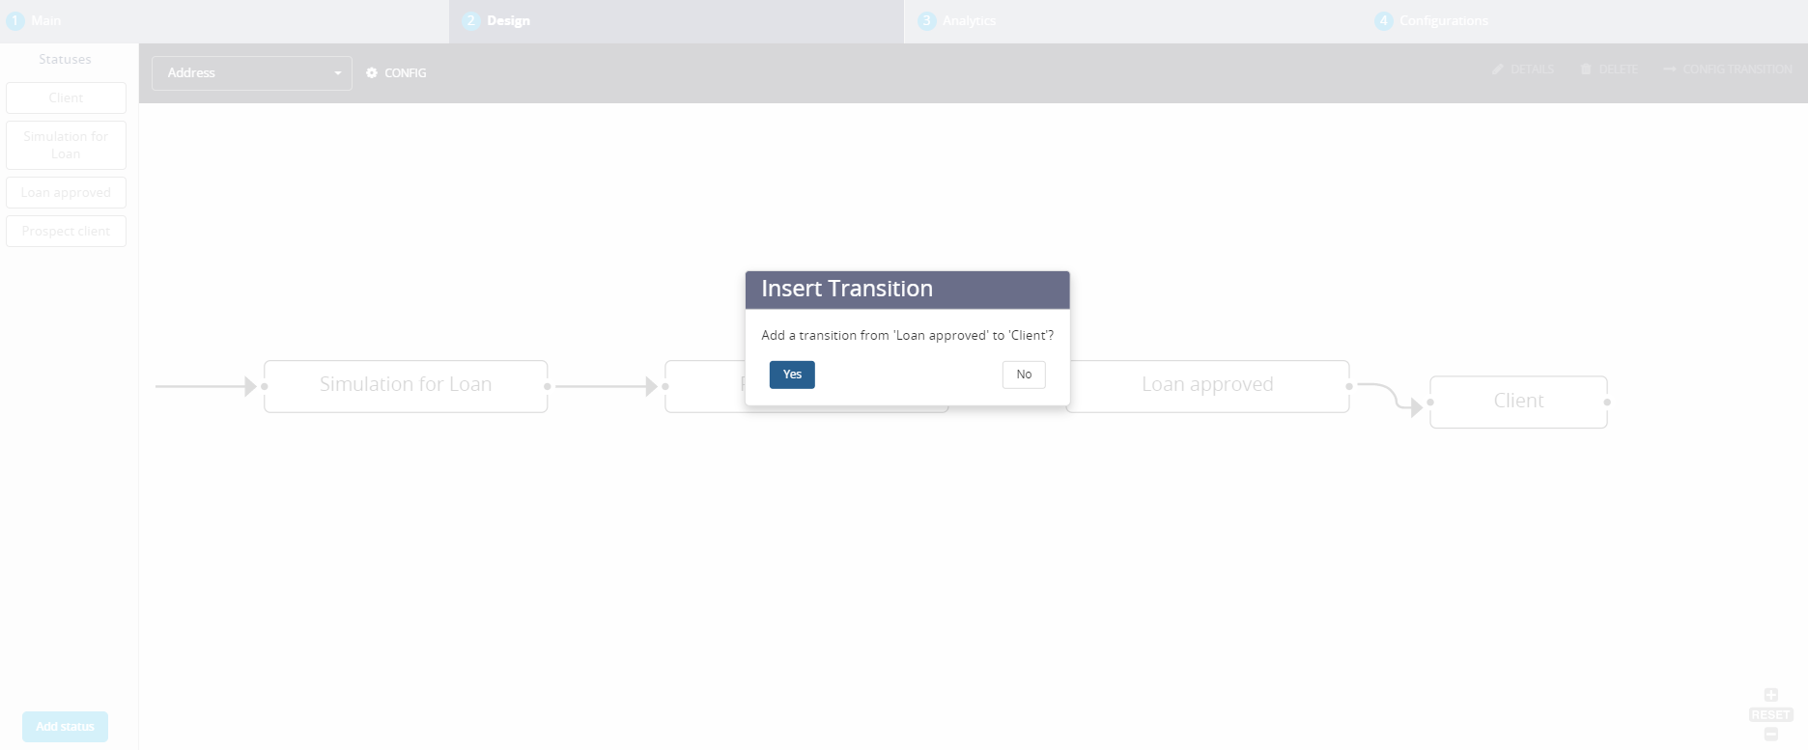Image resolution: width=1808 pixels, height=750 pixels.
Task: Click the numbered circle icon on Main step
Action: [14, 20]
